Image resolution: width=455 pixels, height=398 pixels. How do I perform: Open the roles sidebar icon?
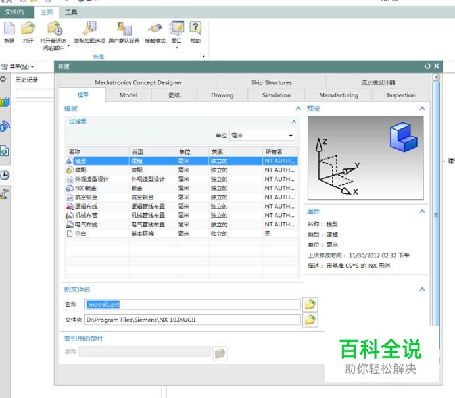[x=5, y=194]
